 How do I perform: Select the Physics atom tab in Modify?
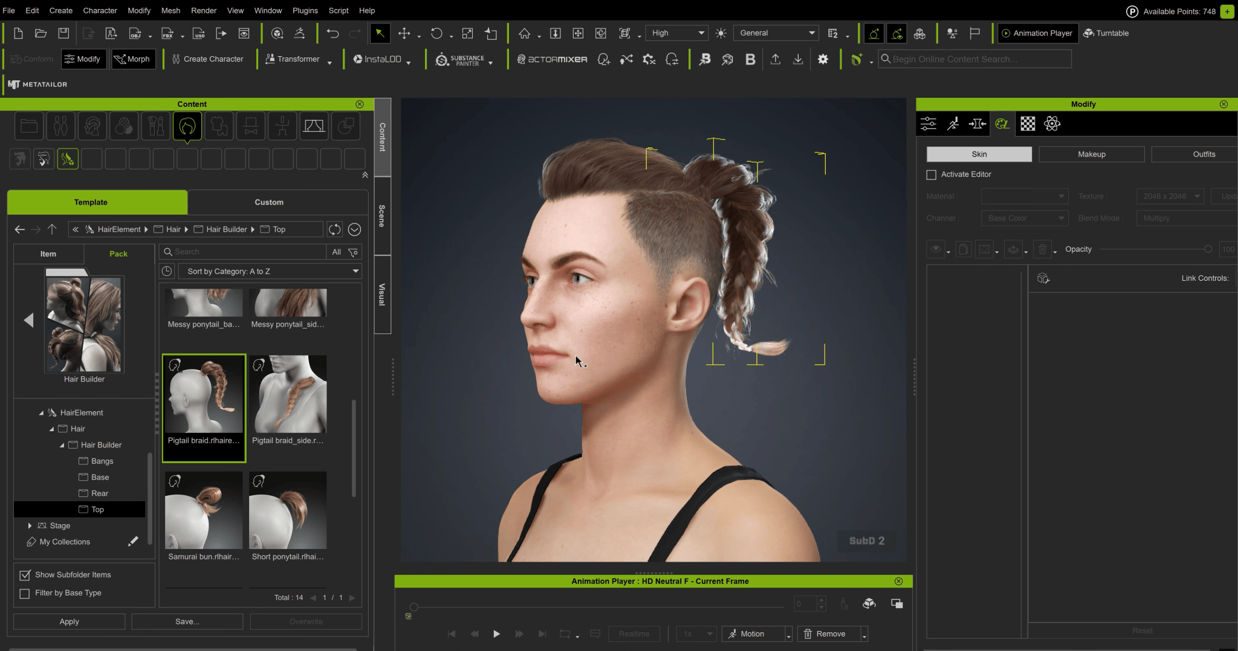(1052, 124)
